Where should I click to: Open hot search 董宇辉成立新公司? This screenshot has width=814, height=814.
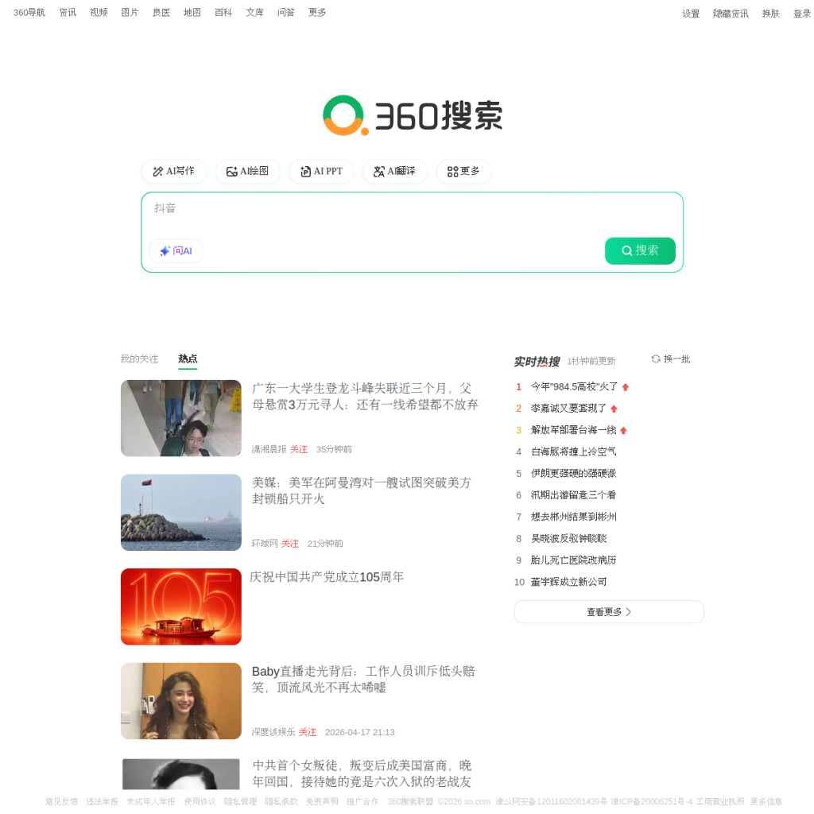(568, 582)
